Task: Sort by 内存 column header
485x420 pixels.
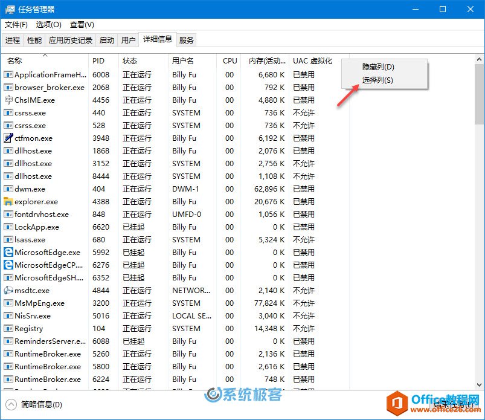Action: point(263,61)
